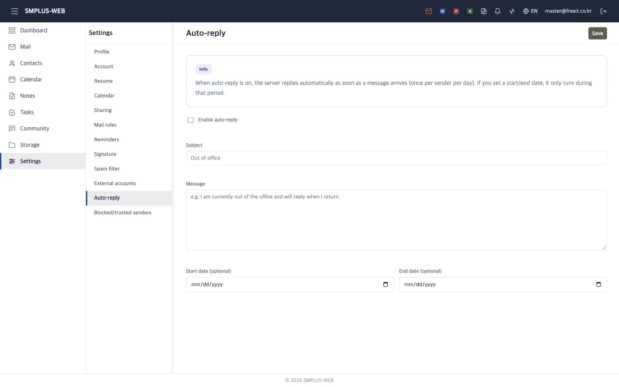Click the SMPLUS-WEB logo

(45, 11)
